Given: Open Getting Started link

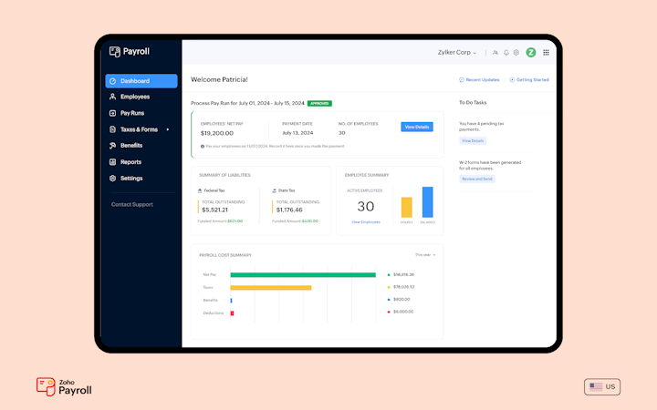Looking at the screenshot, I should point(533,79).
